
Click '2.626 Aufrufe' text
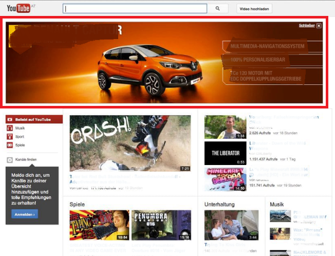click(x=260, y=133)
